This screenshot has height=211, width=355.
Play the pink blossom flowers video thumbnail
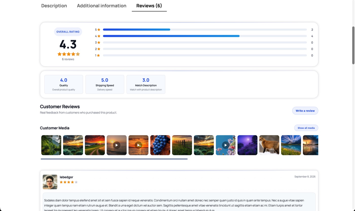tap(226, 145)
